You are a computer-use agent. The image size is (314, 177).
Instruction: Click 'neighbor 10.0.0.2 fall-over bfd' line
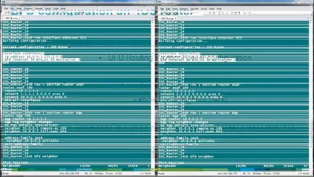click(x=35, y=131)
